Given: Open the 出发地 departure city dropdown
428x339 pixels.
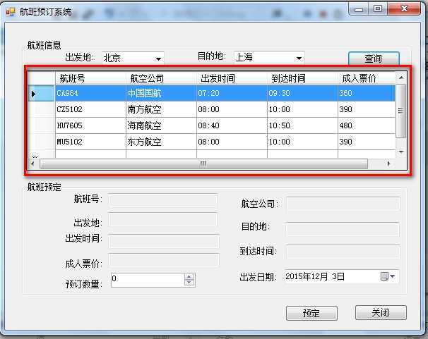Looking at the screenshot, I should pos(158,58).
